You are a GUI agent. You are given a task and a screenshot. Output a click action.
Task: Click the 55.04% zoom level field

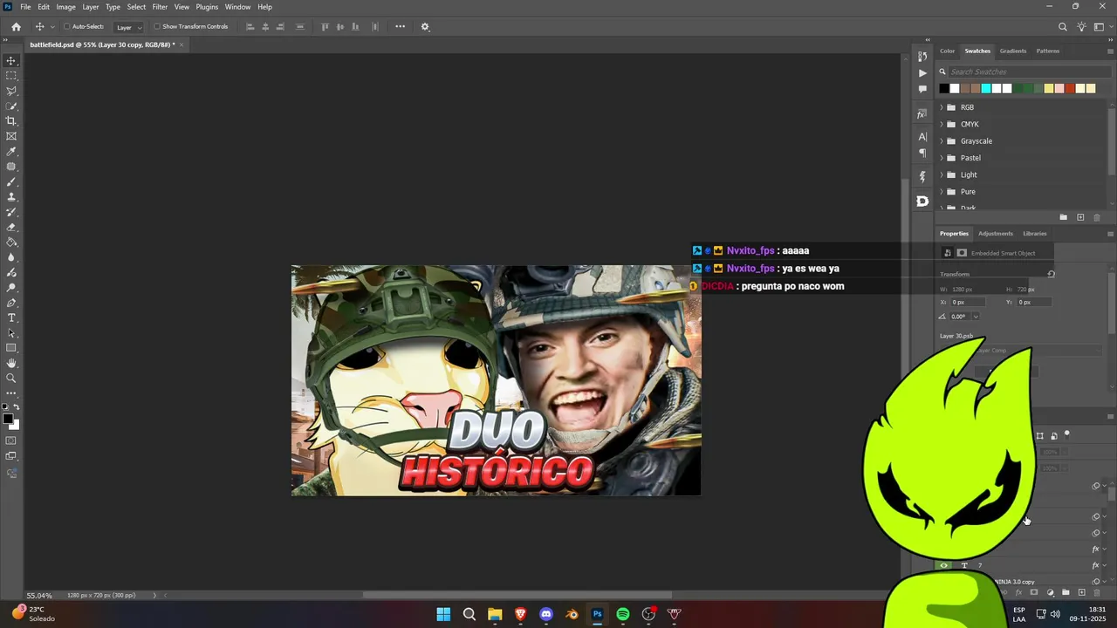[x=39, y=596]
